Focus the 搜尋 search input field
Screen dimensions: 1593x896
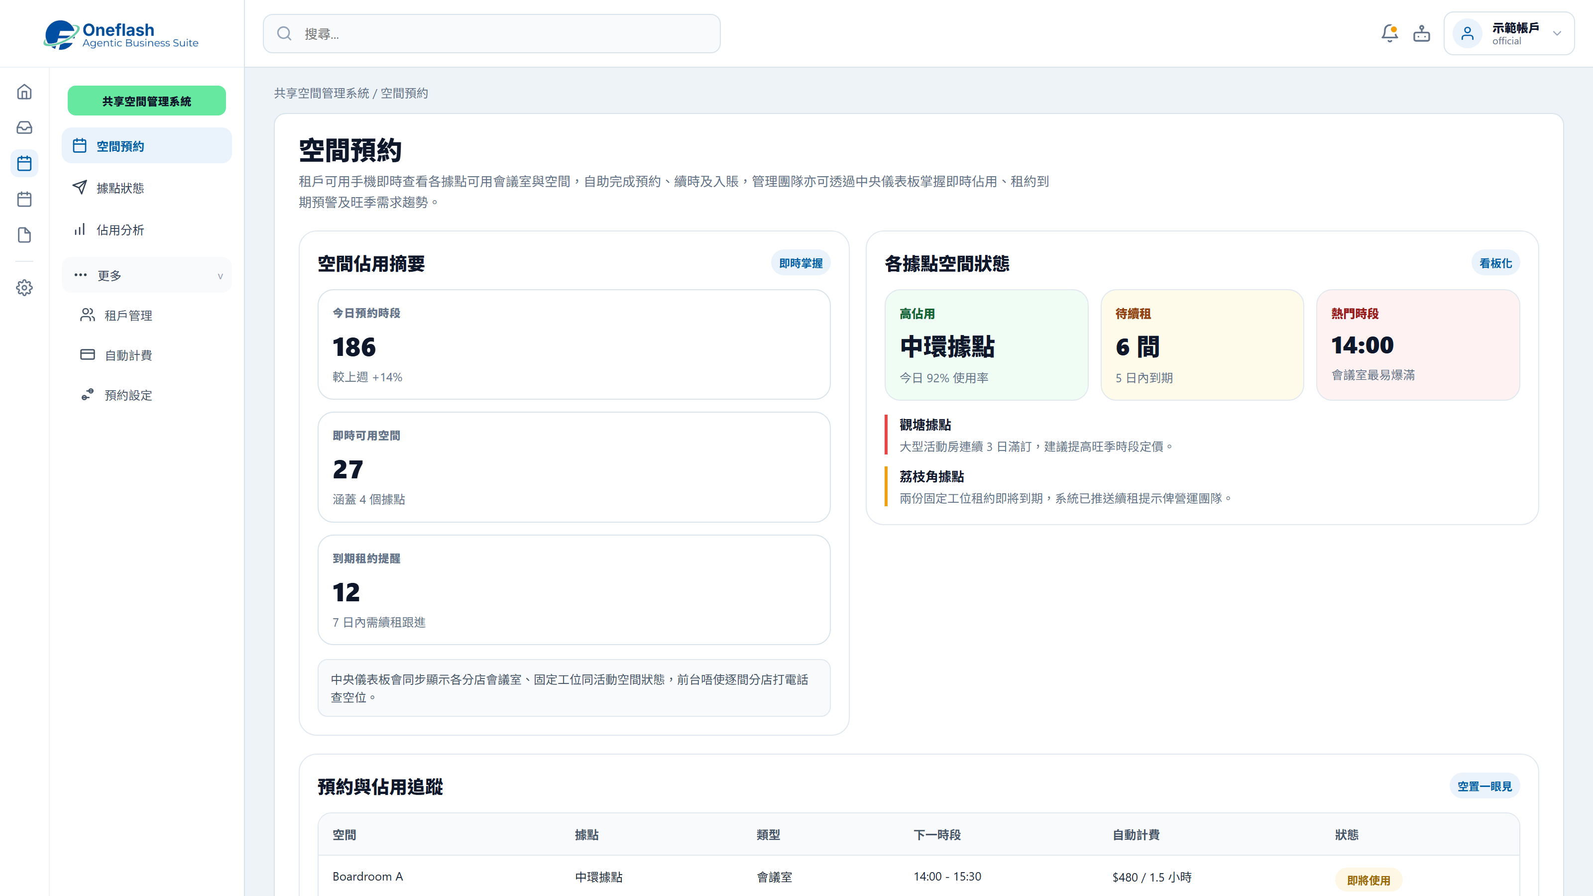[492, 33]
